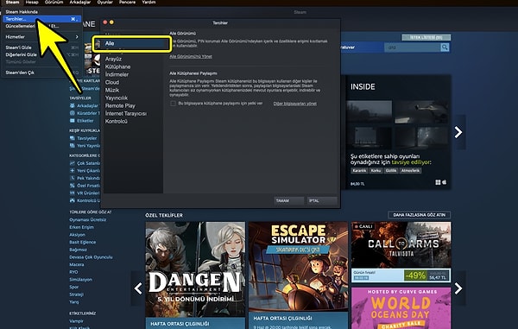
Task: Expand the Hizmetler submenu arrow
Action: [77, 36]
